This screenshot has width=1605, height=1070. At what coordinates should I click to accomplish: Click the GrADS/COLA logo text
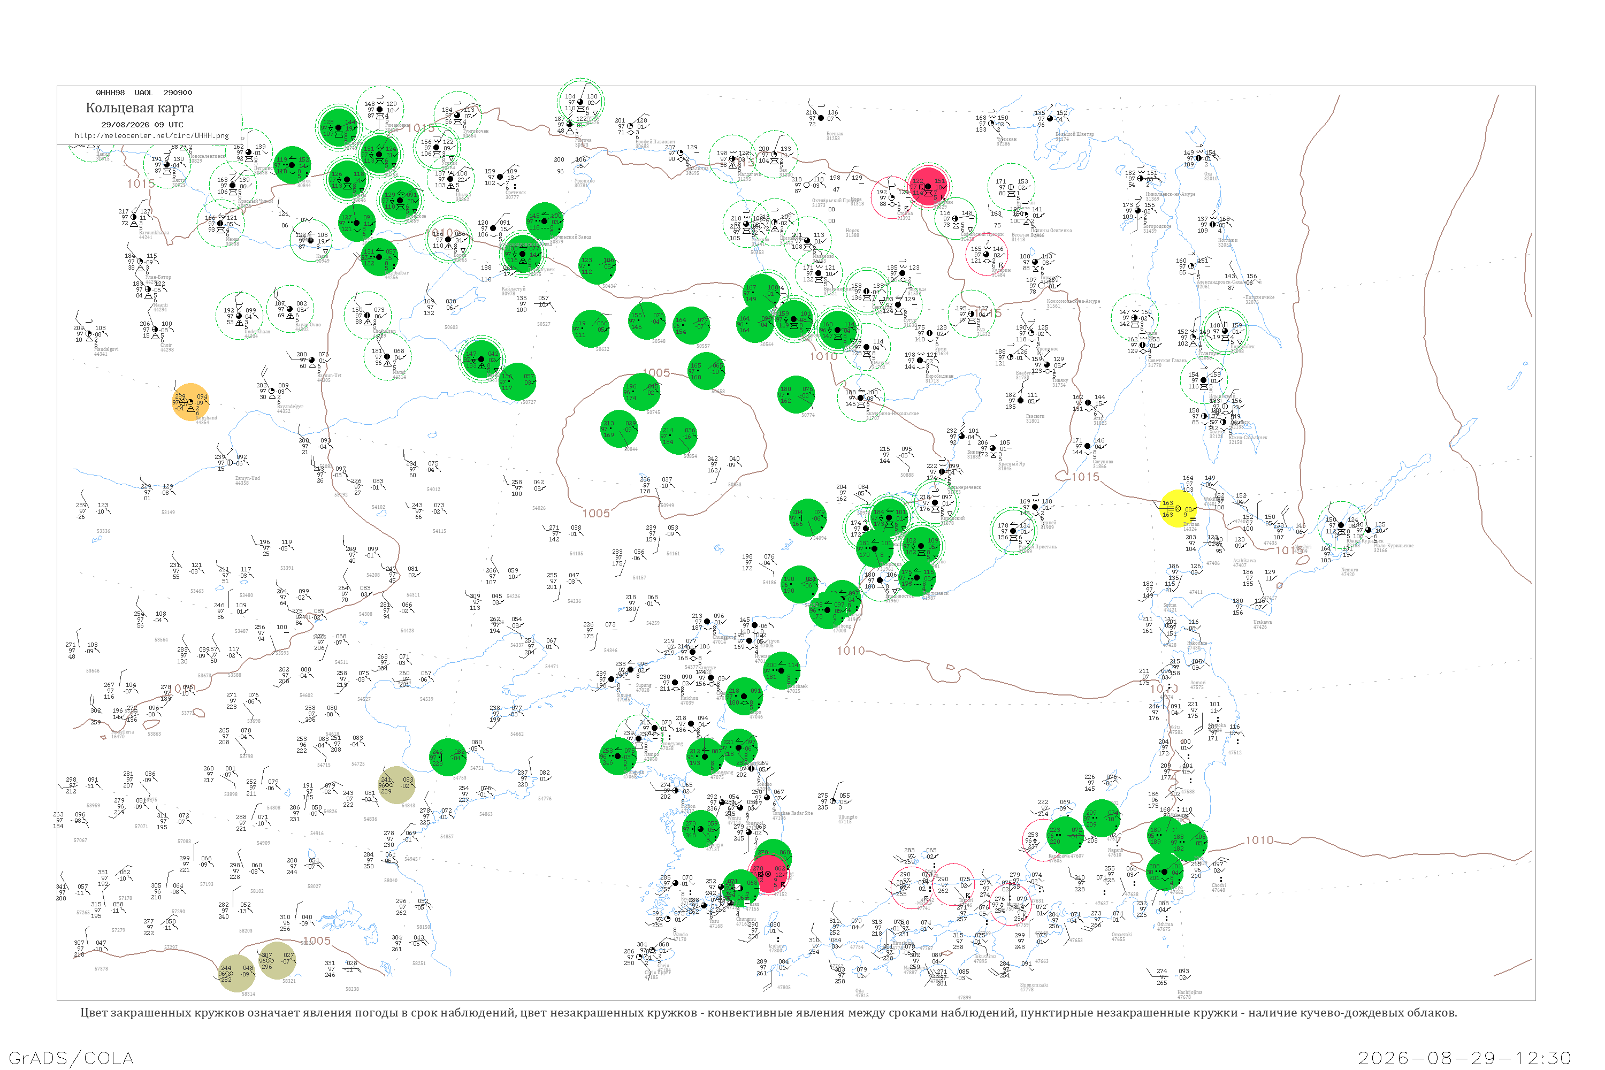[x=71, y=1058]
